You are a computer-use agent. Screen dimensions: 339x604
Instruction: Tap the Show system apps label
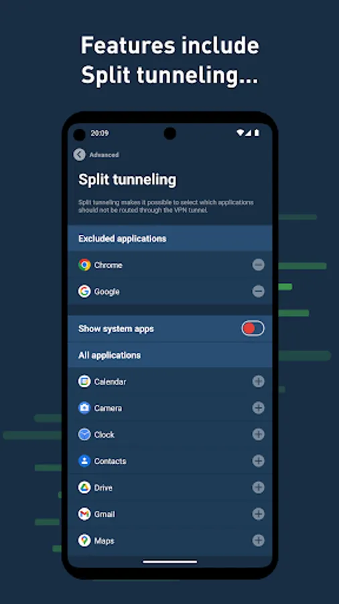tap(116, 329)
